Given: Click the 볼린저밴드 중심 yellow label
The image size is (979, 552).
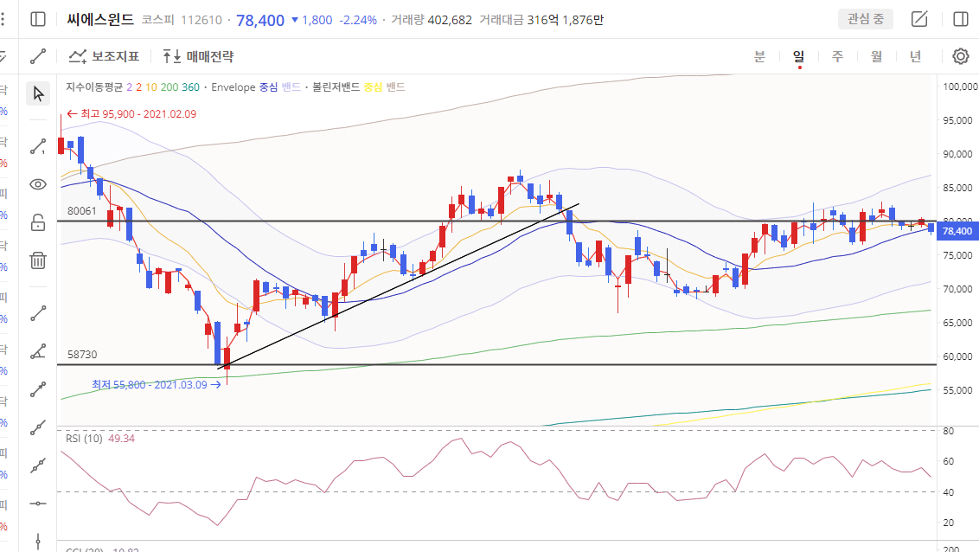Looking at the screenshot, I should tap(373, 87).
